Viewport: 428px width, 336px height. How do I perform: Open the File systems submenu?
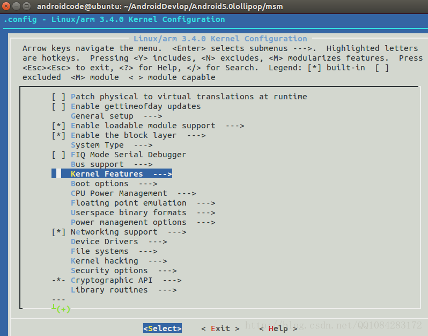tap(114, 251)
